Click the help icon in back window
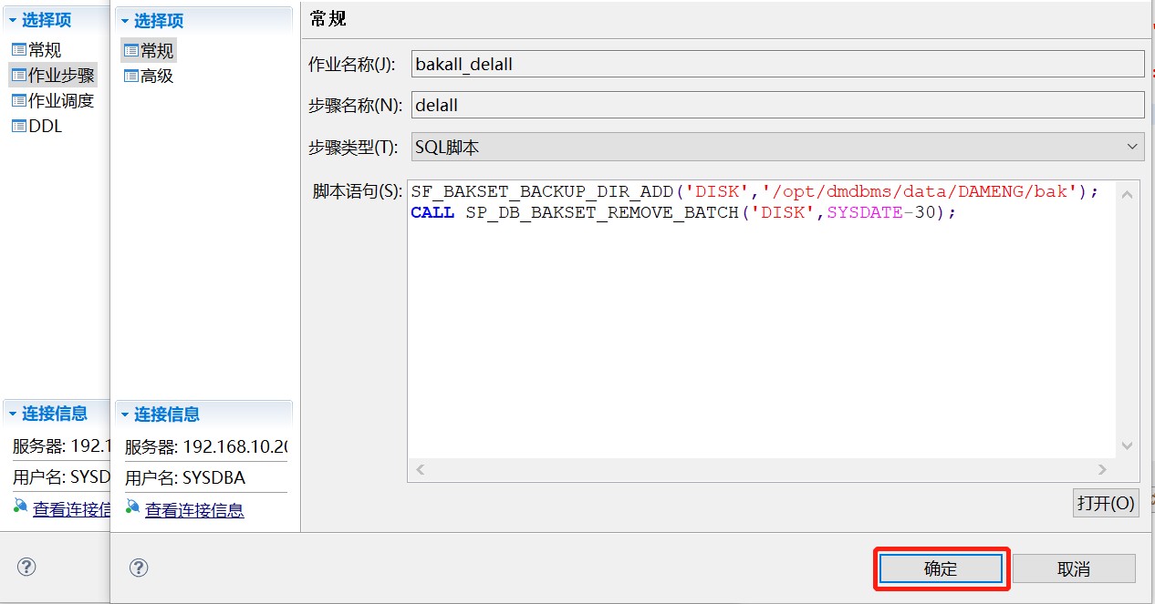 pyautogui.click(x=26, y=568)
